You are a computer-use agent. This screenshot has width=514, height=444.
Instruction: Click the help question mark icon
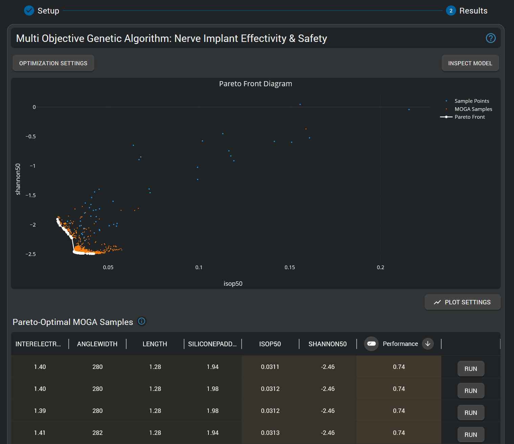point(490,38)
